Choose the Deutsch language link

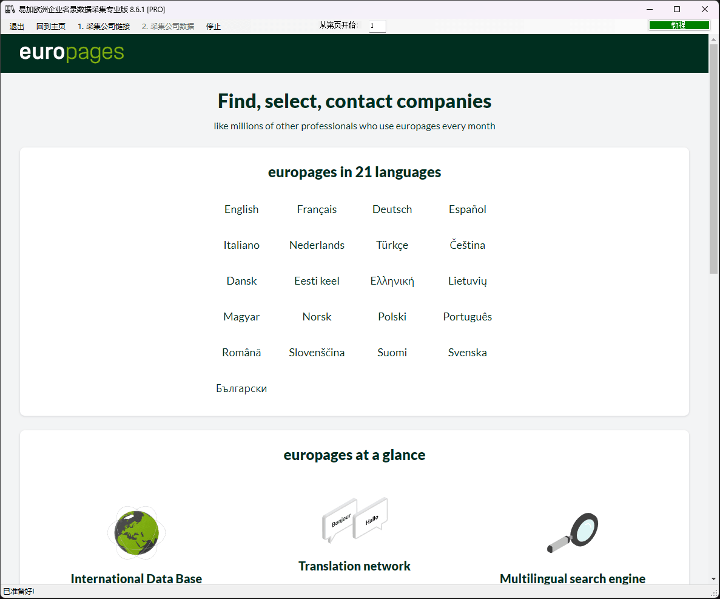tap(392, 209)
